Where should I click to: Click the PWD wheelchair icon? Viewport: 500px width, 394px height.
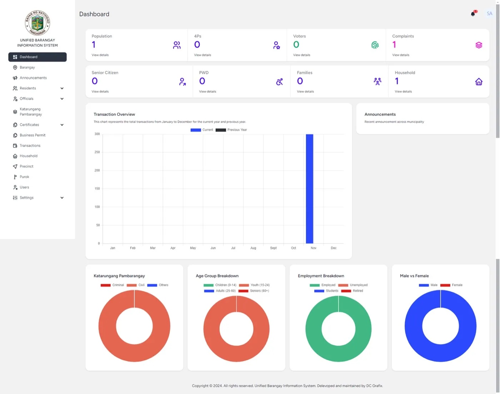[279, 82]
